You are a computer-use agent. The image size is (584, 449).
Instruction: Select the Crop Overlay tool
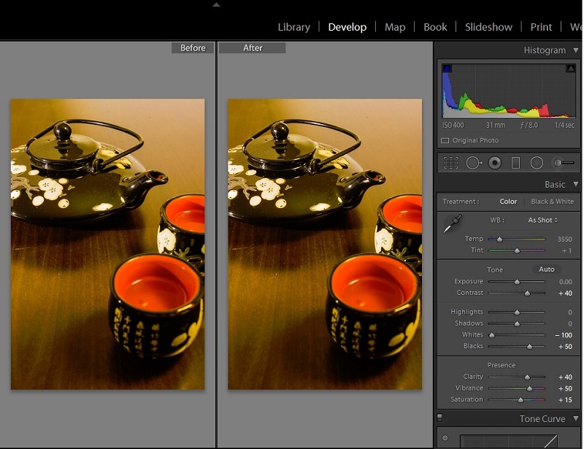451,163
